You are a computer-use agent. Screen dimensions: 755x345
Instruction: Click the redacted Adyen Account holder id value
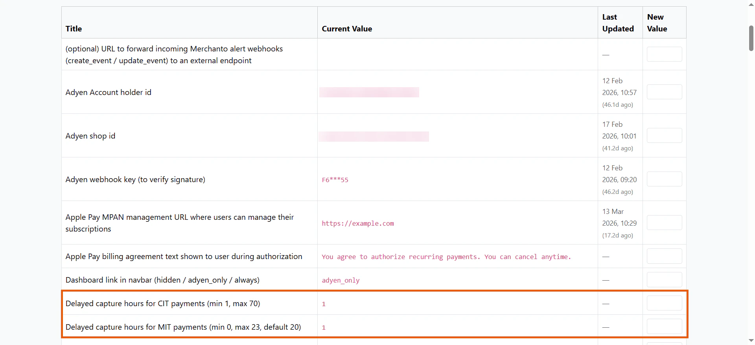(x=369, y=92)
